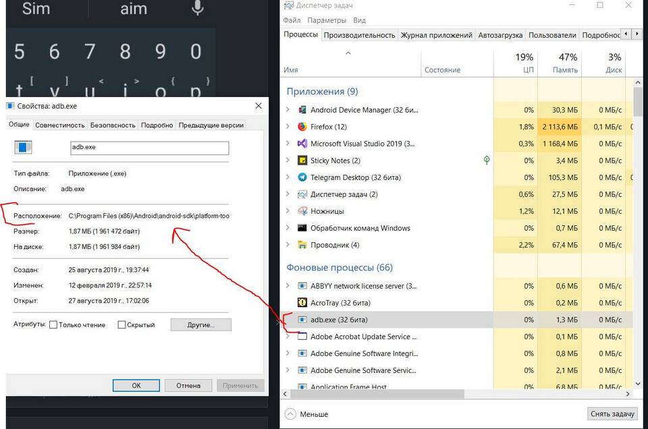Open the Подробно tab in properties dialog

click(x=157, y=125)
